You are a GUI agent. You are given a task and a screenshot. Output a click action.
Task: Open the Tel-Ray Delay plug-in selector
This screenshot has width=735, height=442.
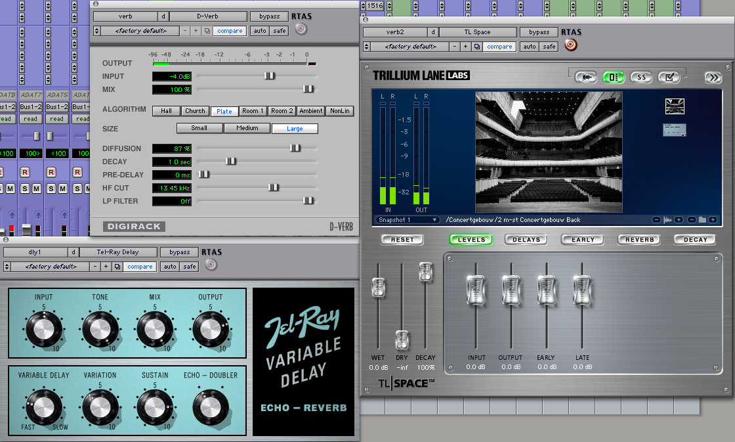click(x=117, y=252)
